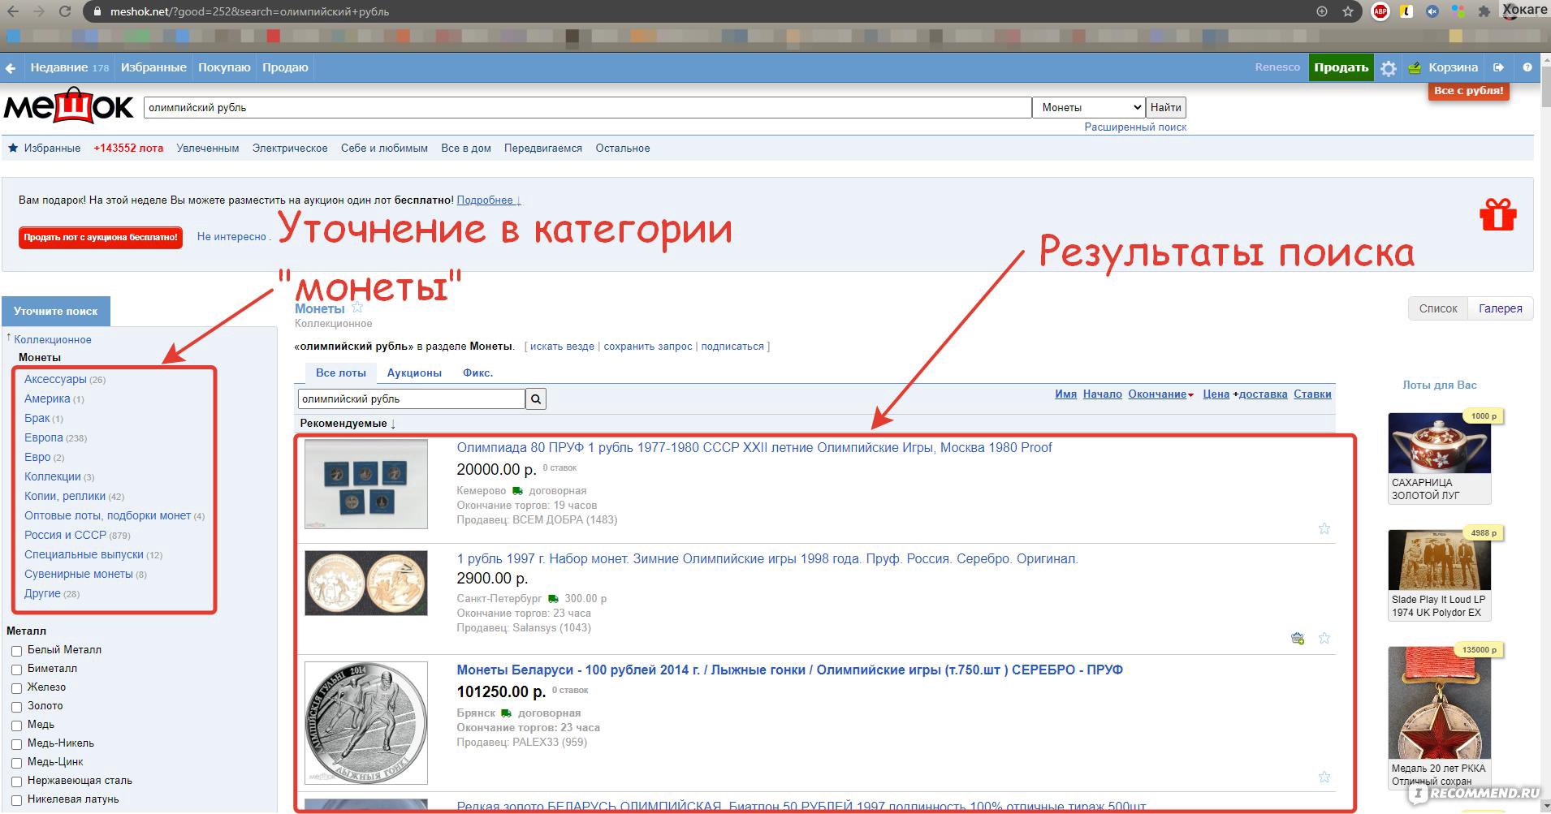This screenshot has width=1551, height=814.
Task: Open Европа subcategory
Action: [x=43, y=437]
